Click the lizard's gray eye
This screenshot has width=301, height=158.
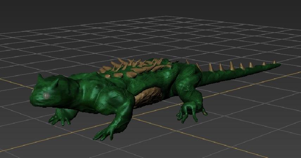[x=46, y=95]
